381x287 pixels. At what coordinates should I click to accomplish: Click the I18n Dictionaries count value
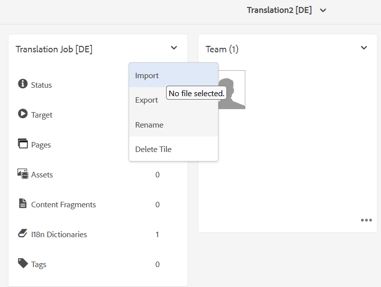tap(157, 234)
